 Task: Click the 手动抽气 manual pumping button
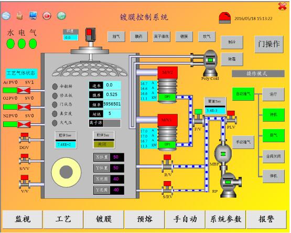click(x=243, y=142)
